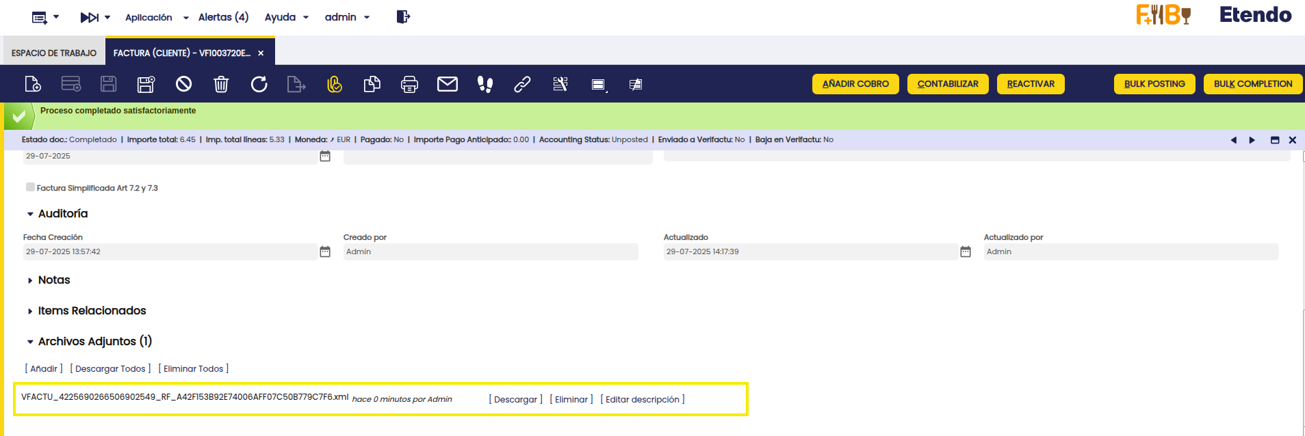Click the undo changes cancel icon

tap(183, 84)
